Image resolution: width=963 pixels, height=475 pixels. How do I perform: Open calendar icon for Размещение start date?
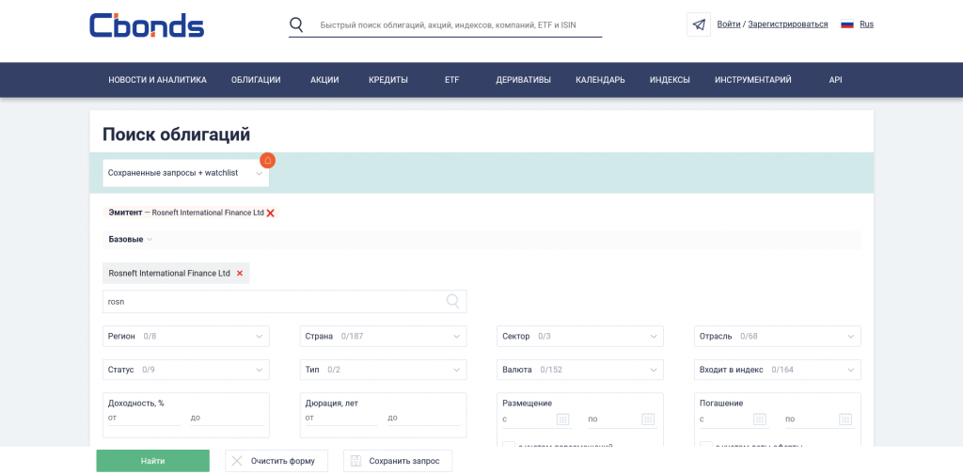click(563, 420)
